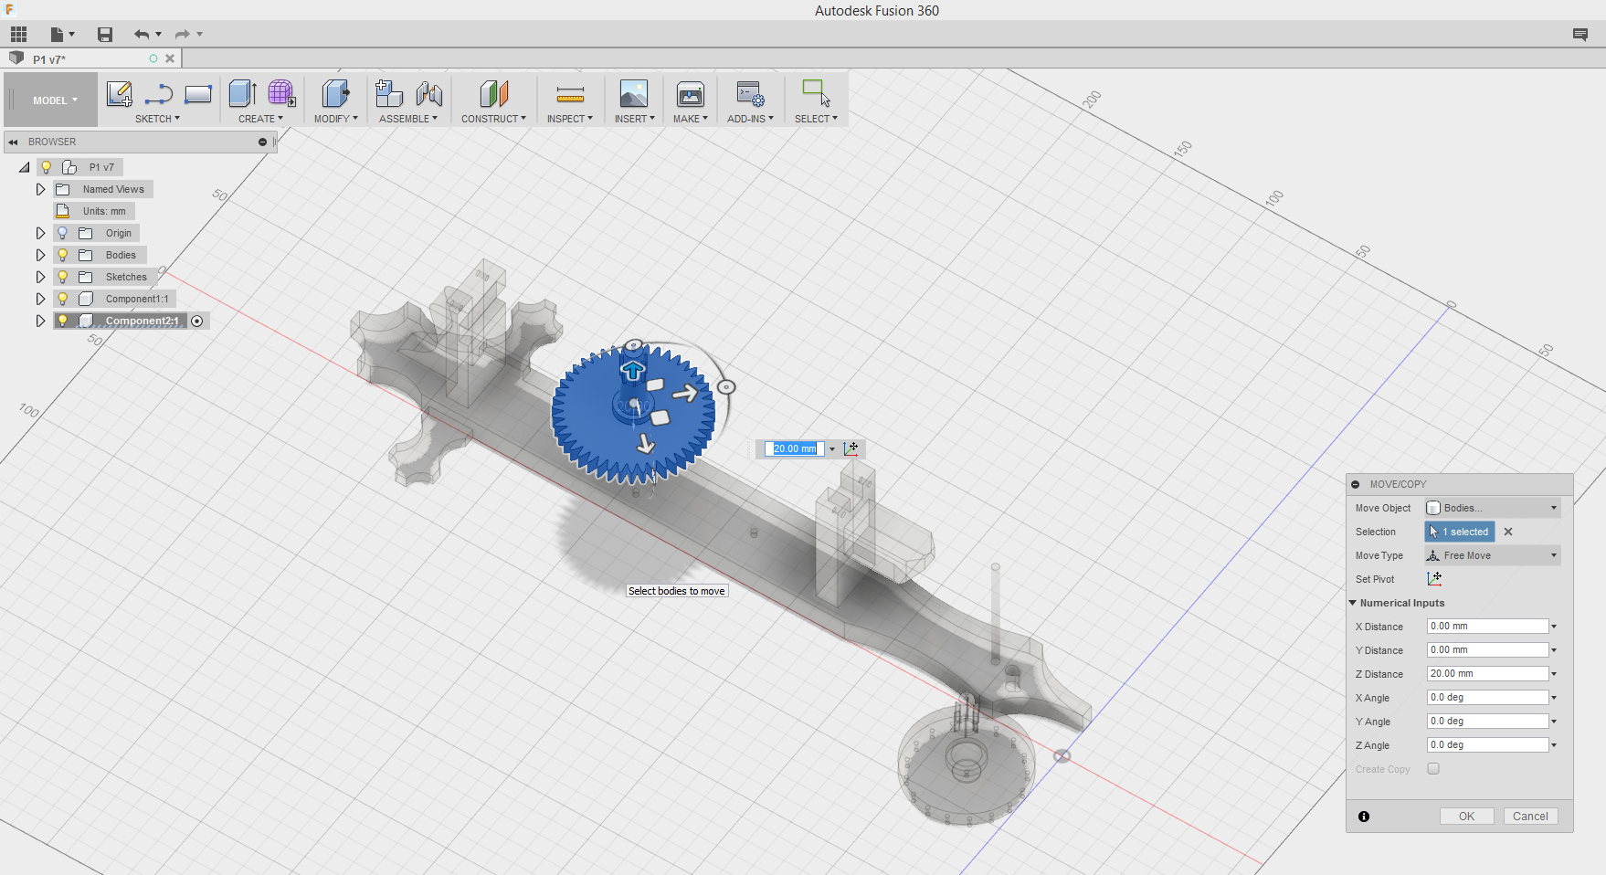This screenshot has width=1606, height=875.
Task: Select the Line sketch tool
Action: (x=159, y=93)
